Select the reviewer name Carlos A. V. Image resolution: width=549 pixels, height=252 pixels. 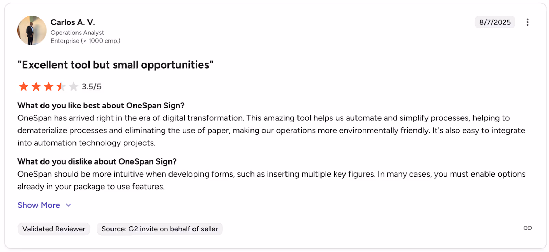click(x=73, y=22)
